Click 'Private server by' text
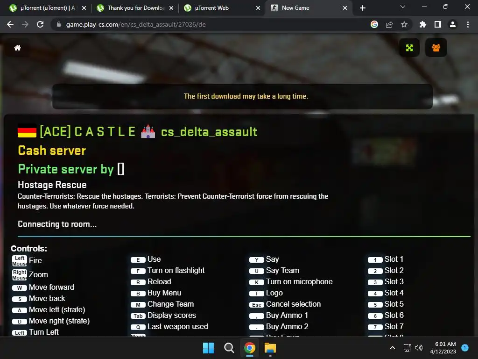 66,169
